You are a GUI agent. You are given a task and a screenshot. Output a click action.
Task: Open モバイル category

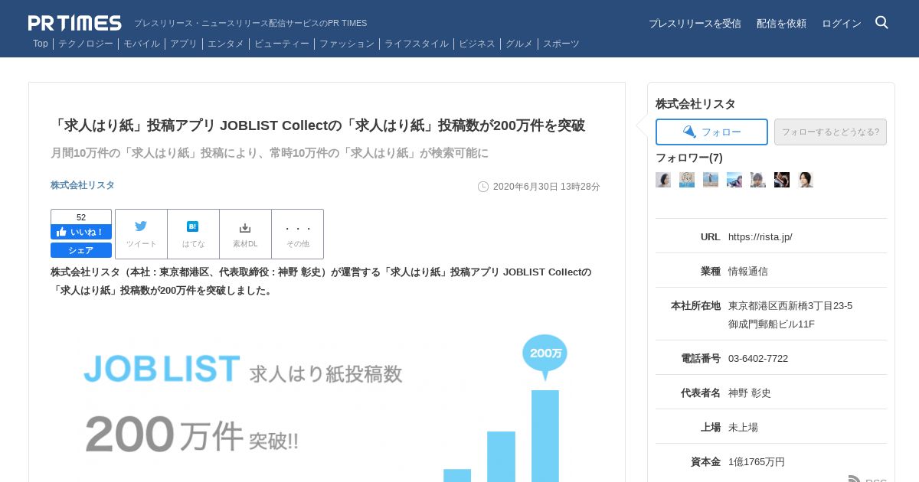coord(142,44)
